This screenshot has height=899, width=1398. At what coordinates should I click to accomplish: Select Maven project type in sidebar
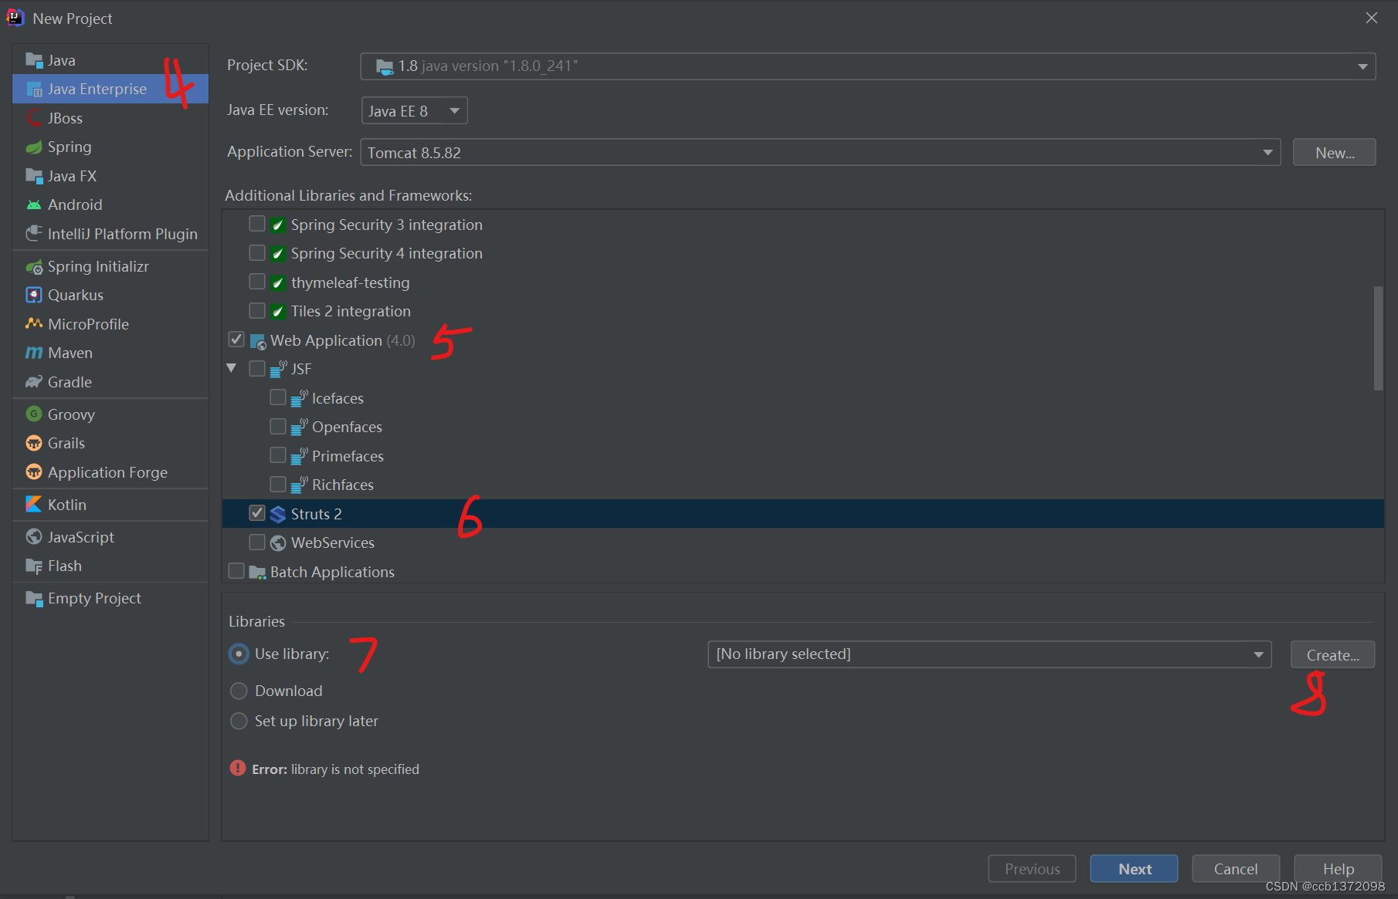pos(110,353)
